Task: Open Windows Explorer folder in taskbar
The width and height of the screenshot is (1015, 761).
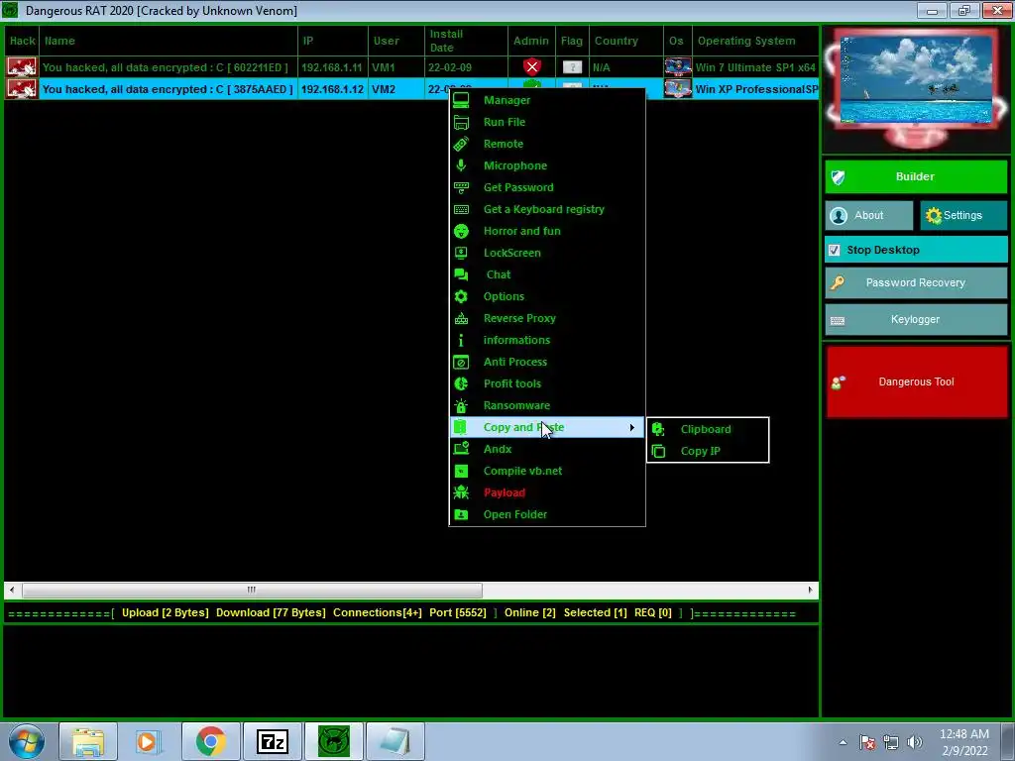Action: coord(88,741)
